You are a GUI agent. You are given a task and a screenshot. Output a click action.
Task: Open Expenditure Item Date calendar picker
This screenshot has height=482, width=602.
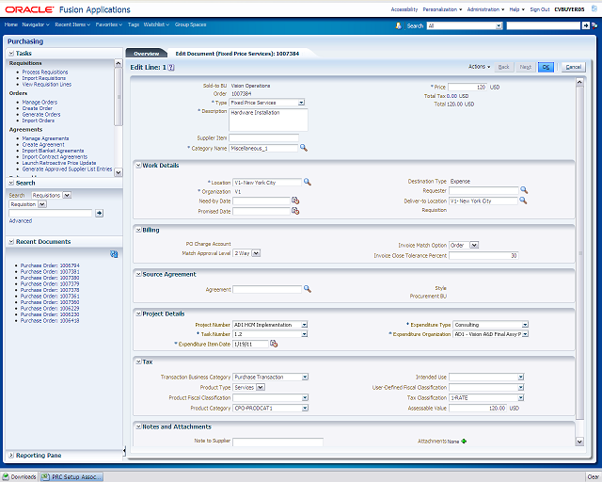[x=274, y=344]
